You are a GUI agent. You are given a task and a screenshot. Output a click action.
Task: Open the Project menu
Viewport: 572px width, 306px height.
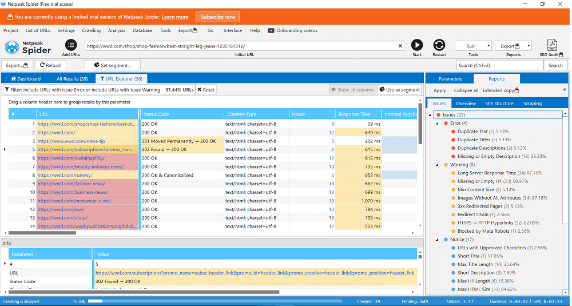10,31
